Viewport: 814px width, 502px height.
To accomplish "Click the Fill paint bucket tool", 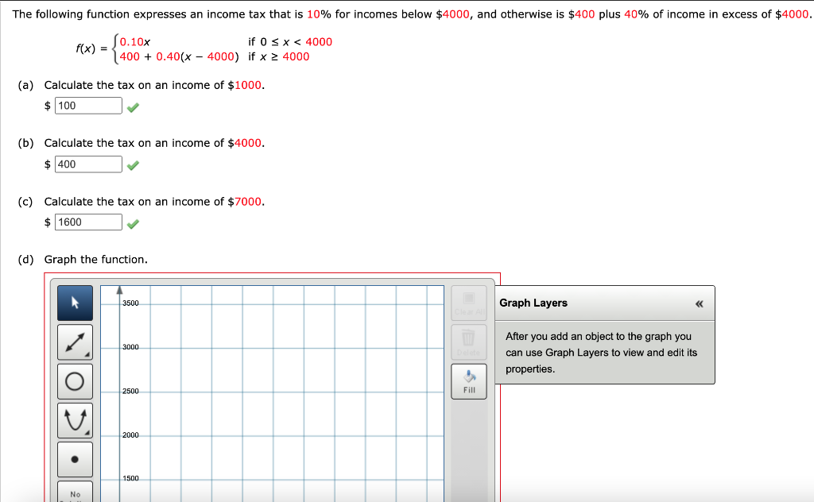I will point(468,381).
